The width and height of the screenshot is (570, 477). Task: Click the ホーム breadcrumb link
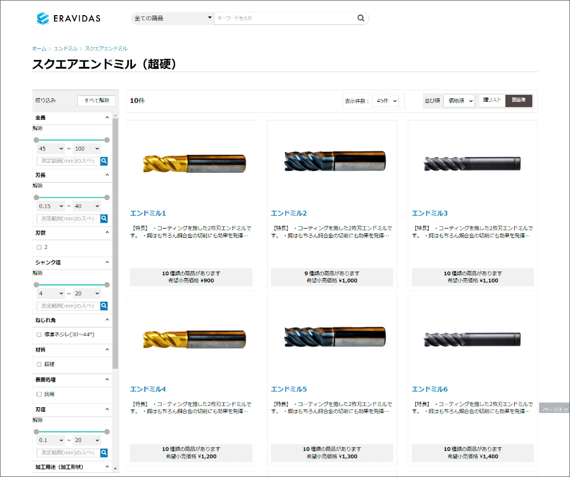tap(40, 48)
